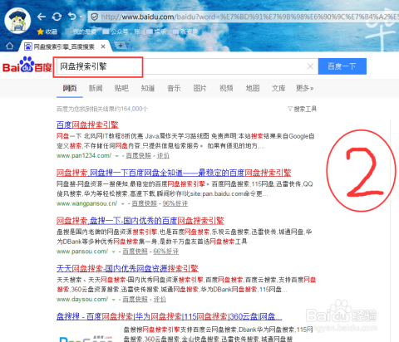
Task: Click the www.wangpansou.cn green URL
Action: pos(86,203)
